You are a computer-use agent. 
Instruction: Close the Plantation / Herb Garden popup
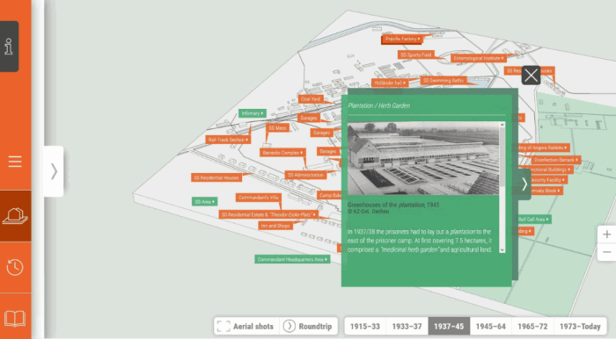click(531, 76)
